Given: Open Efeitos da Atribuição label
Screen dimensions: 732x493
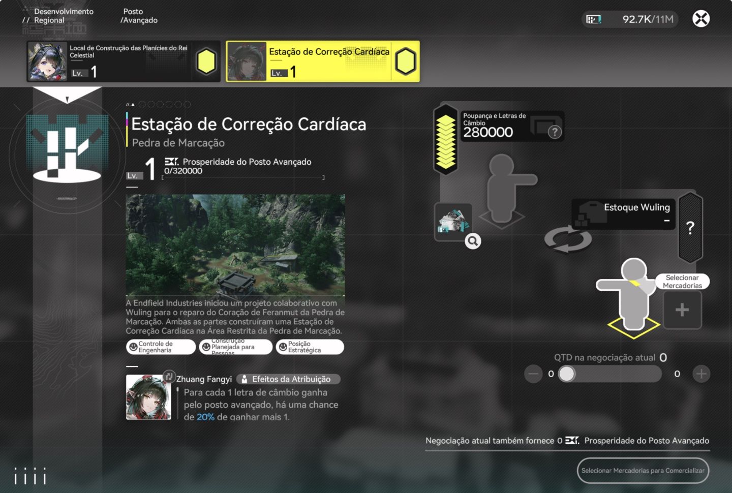Looking at the screenshot, I should click(x=288, y=379).
